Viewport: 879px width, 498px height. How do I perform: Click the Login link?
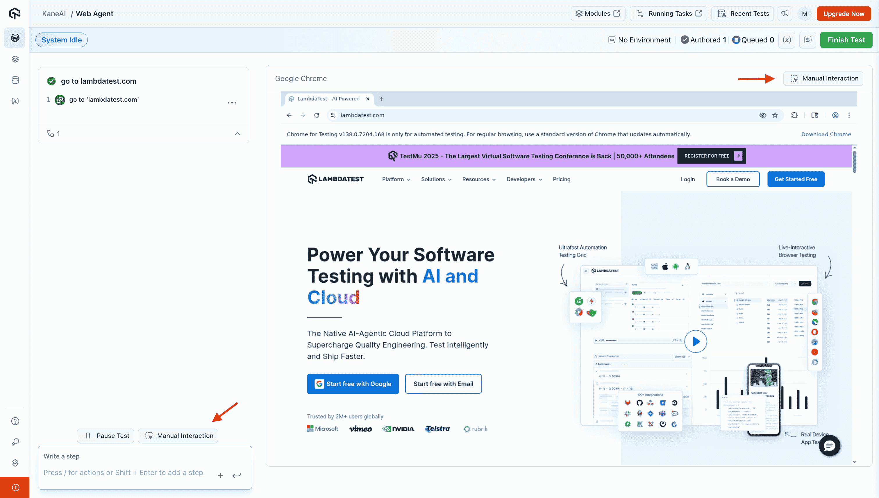[x=688, y=179]
